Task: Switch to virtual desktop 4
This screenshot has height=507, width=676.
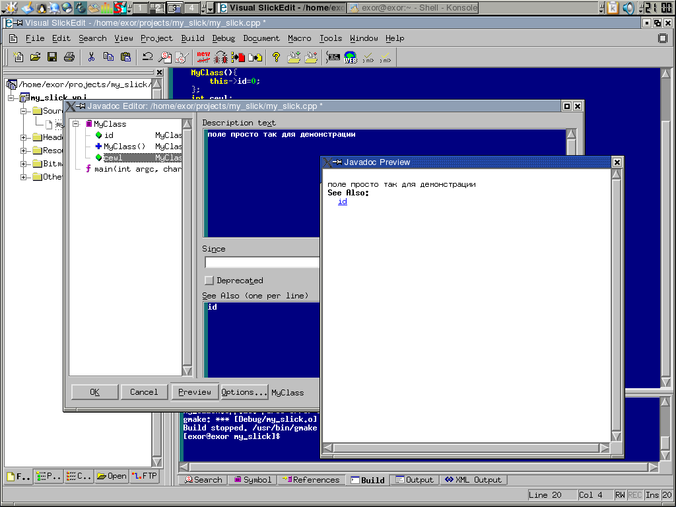Action: (x=191, y=7)
